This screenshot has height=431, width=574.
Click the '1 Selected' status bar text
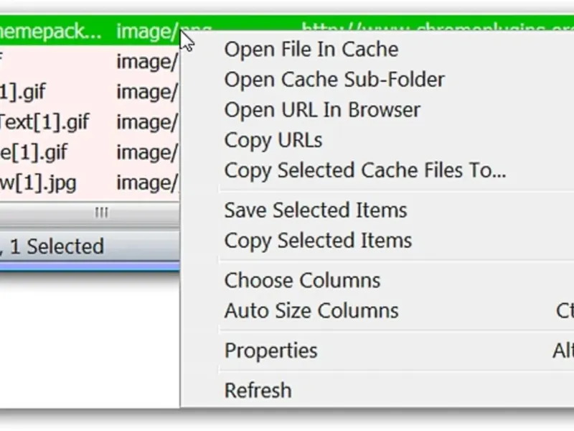(57, 246)
